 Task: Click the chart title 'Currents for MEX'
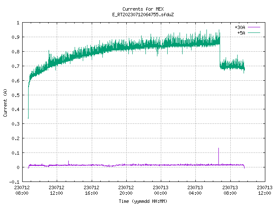143,9
